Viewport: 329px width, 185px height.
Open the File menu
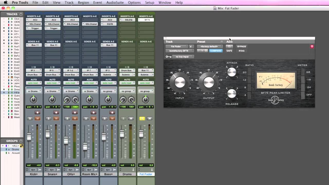point(35,3)
